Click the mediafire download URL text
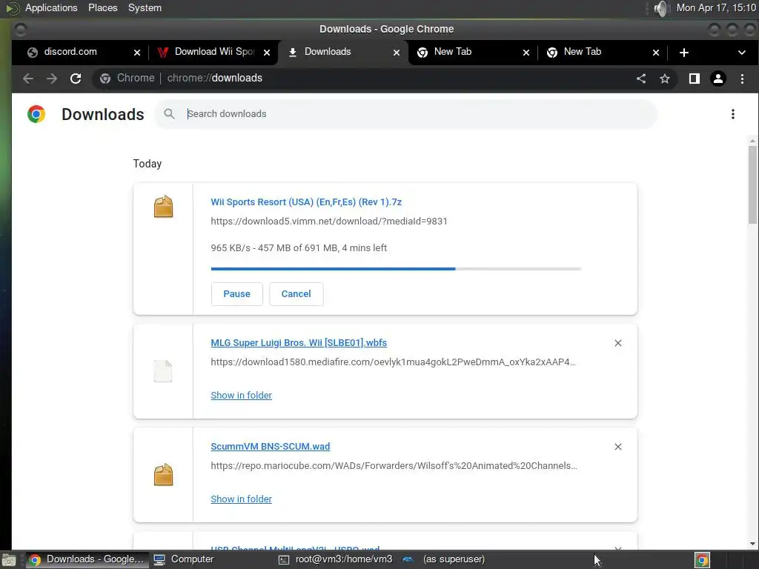This screenshot has height=569, width=759. point(393,362)
